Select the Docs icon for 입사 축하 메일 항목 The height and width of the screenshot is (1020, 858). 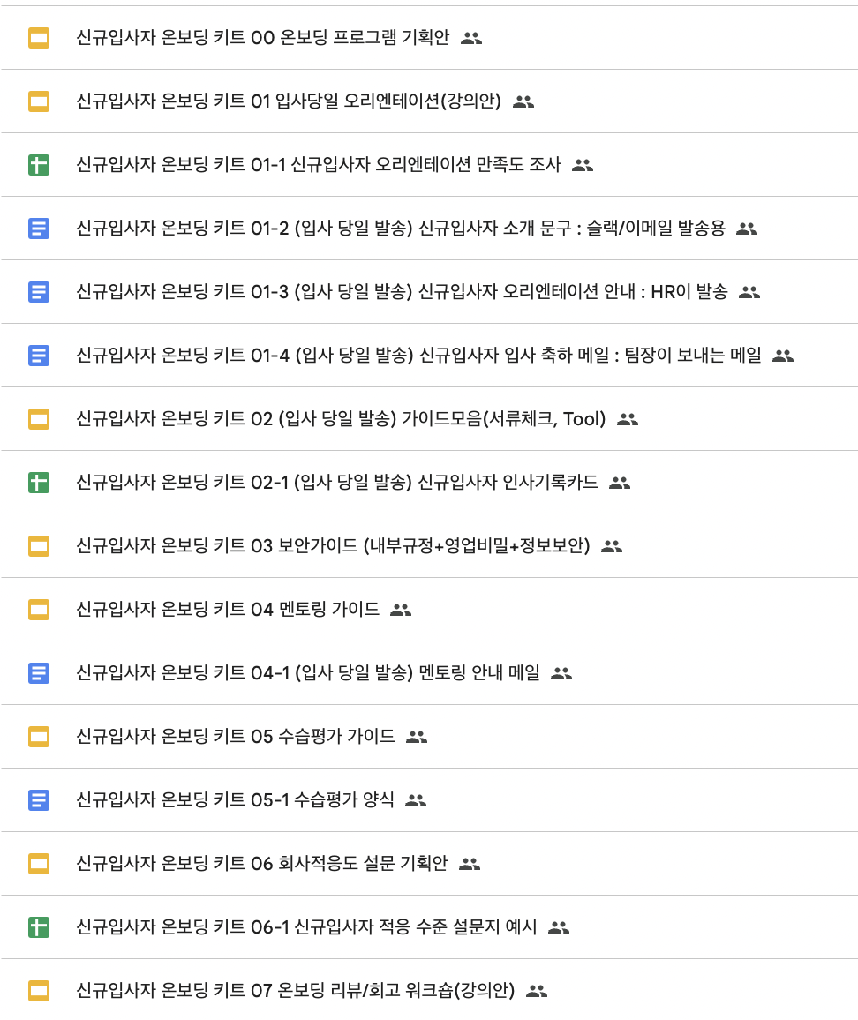pyautogui.click(x=38, y=355)
